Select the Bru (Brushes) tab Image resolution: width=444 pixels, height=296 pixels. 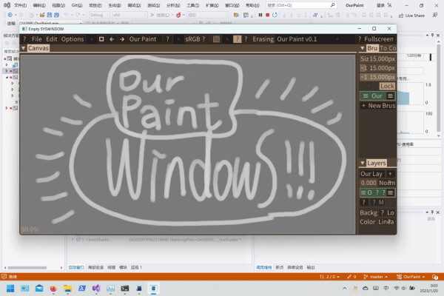pyautogui.click(x=372, y=48)
